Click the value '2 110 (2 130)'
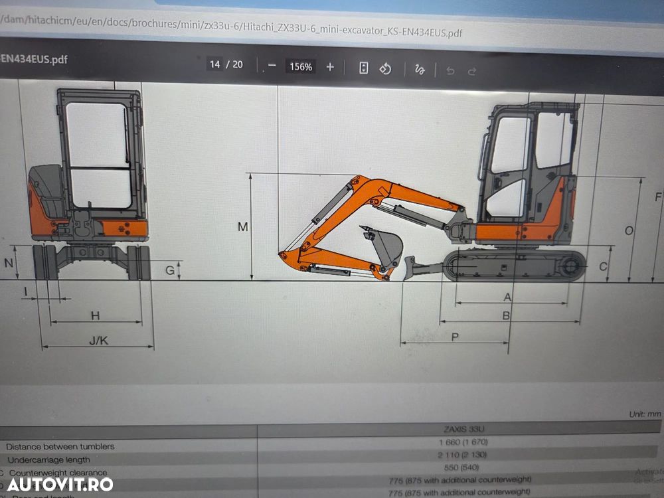This screenshot has width=664, height=498. (x=462, y=455)
